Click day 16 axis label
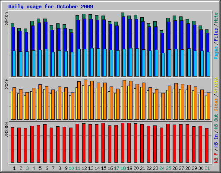The width and height of the screenshot is (221, 173). pyautogui.click(x=110, y=168)
